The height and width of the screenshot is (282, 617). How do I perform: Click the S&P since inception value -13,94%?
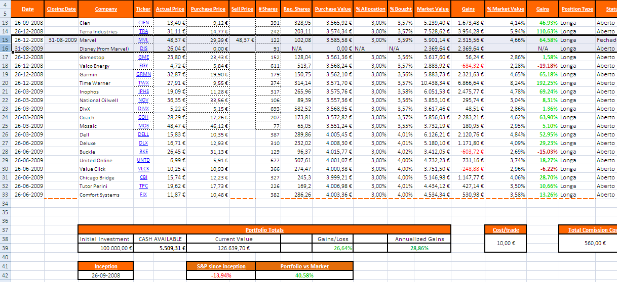[221, 275]
